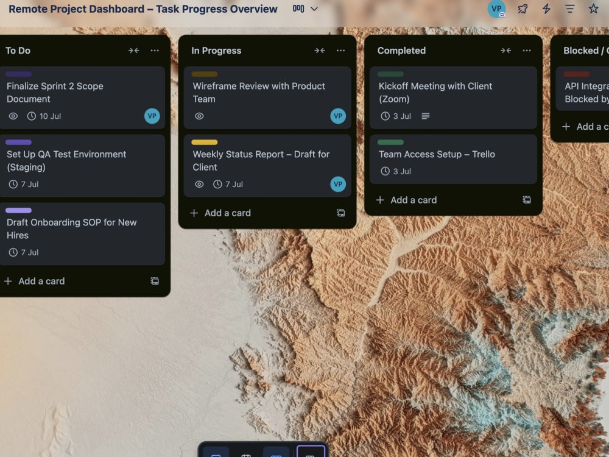Select the highlighted tab in bottom bar

coord(311,452)
